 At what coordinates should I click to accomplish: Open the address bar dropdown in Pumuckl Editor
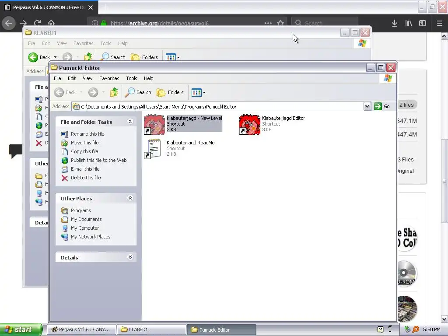367,107
